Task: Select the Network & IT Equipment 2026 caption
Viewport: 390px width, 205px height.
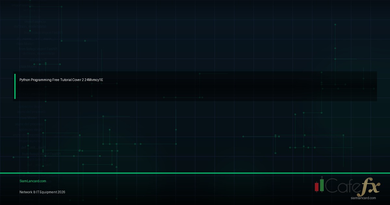Action: (x=42, y=192)
